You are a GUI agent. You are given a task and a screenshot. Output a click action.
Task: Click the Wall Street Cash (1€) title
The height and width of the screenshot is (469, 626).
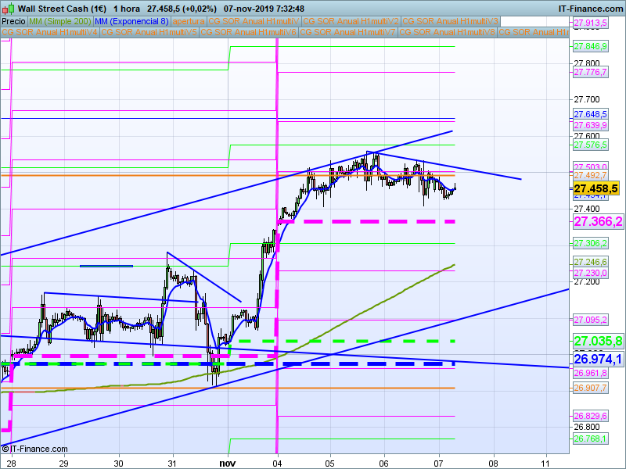pos(62,9)
